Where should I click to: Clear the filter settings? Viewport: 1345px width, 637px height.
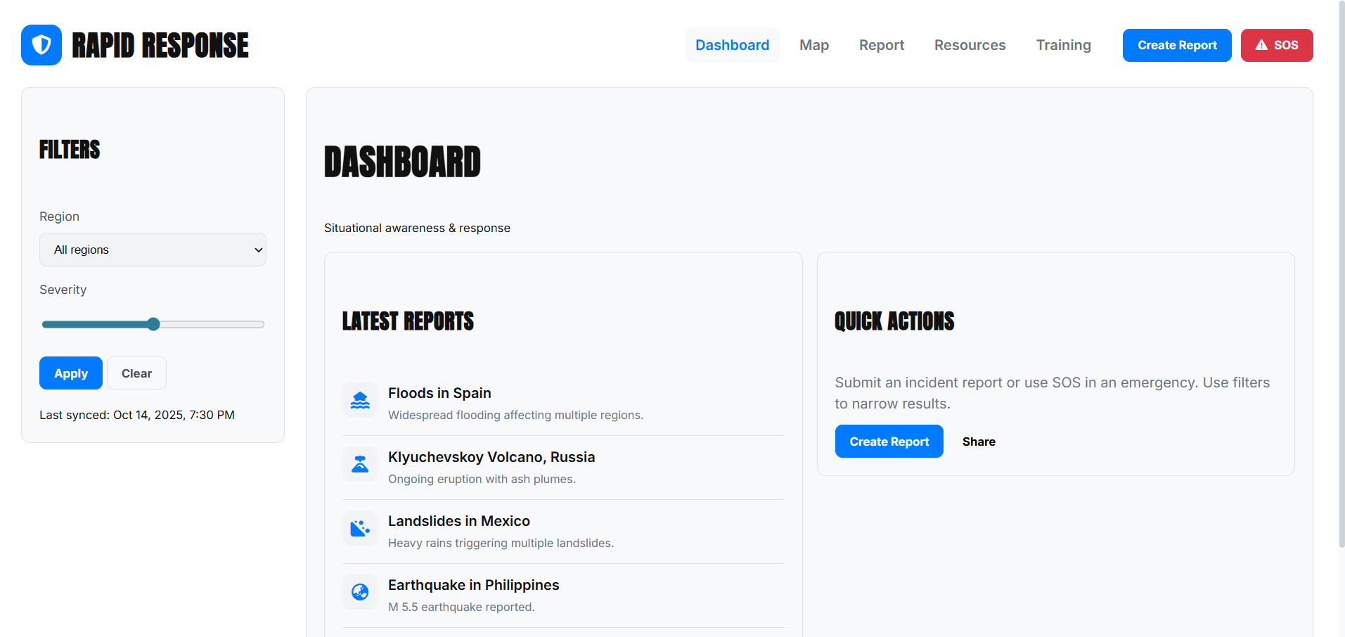point(136,373)
